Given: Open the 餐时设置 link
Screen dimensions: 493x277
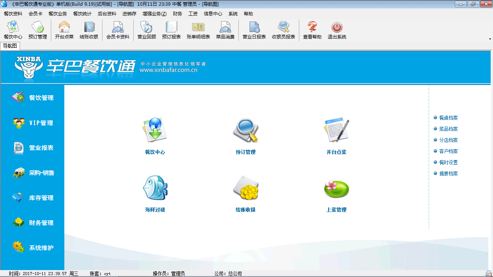Looking at the screenshot, I should pos(448,163).
